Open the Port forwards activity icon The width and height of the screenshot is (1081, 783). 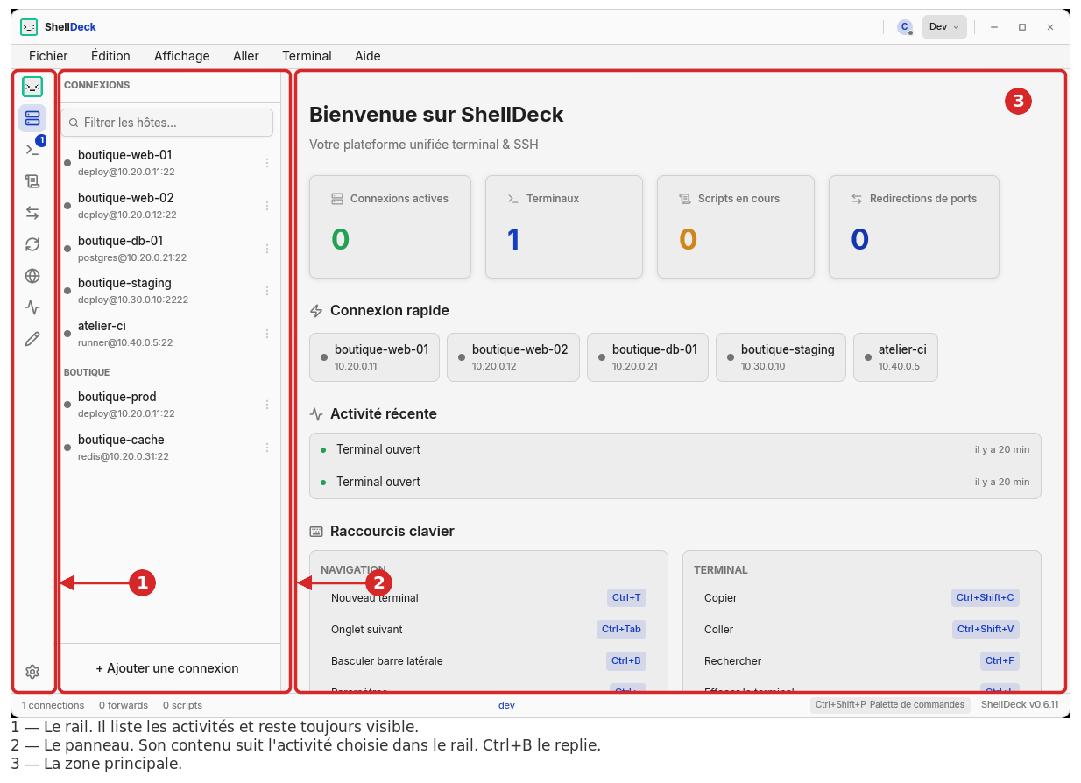(32, 213)
